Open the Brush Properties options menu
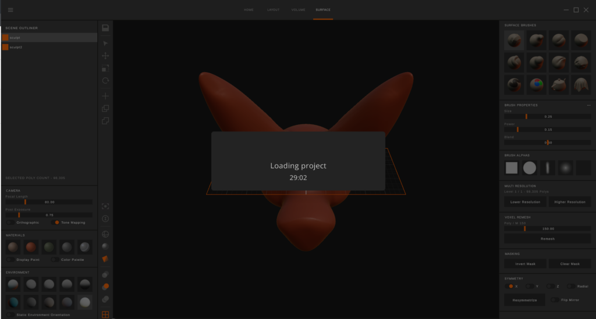This screenshot has height=319, width=596. tap(588, 105)
